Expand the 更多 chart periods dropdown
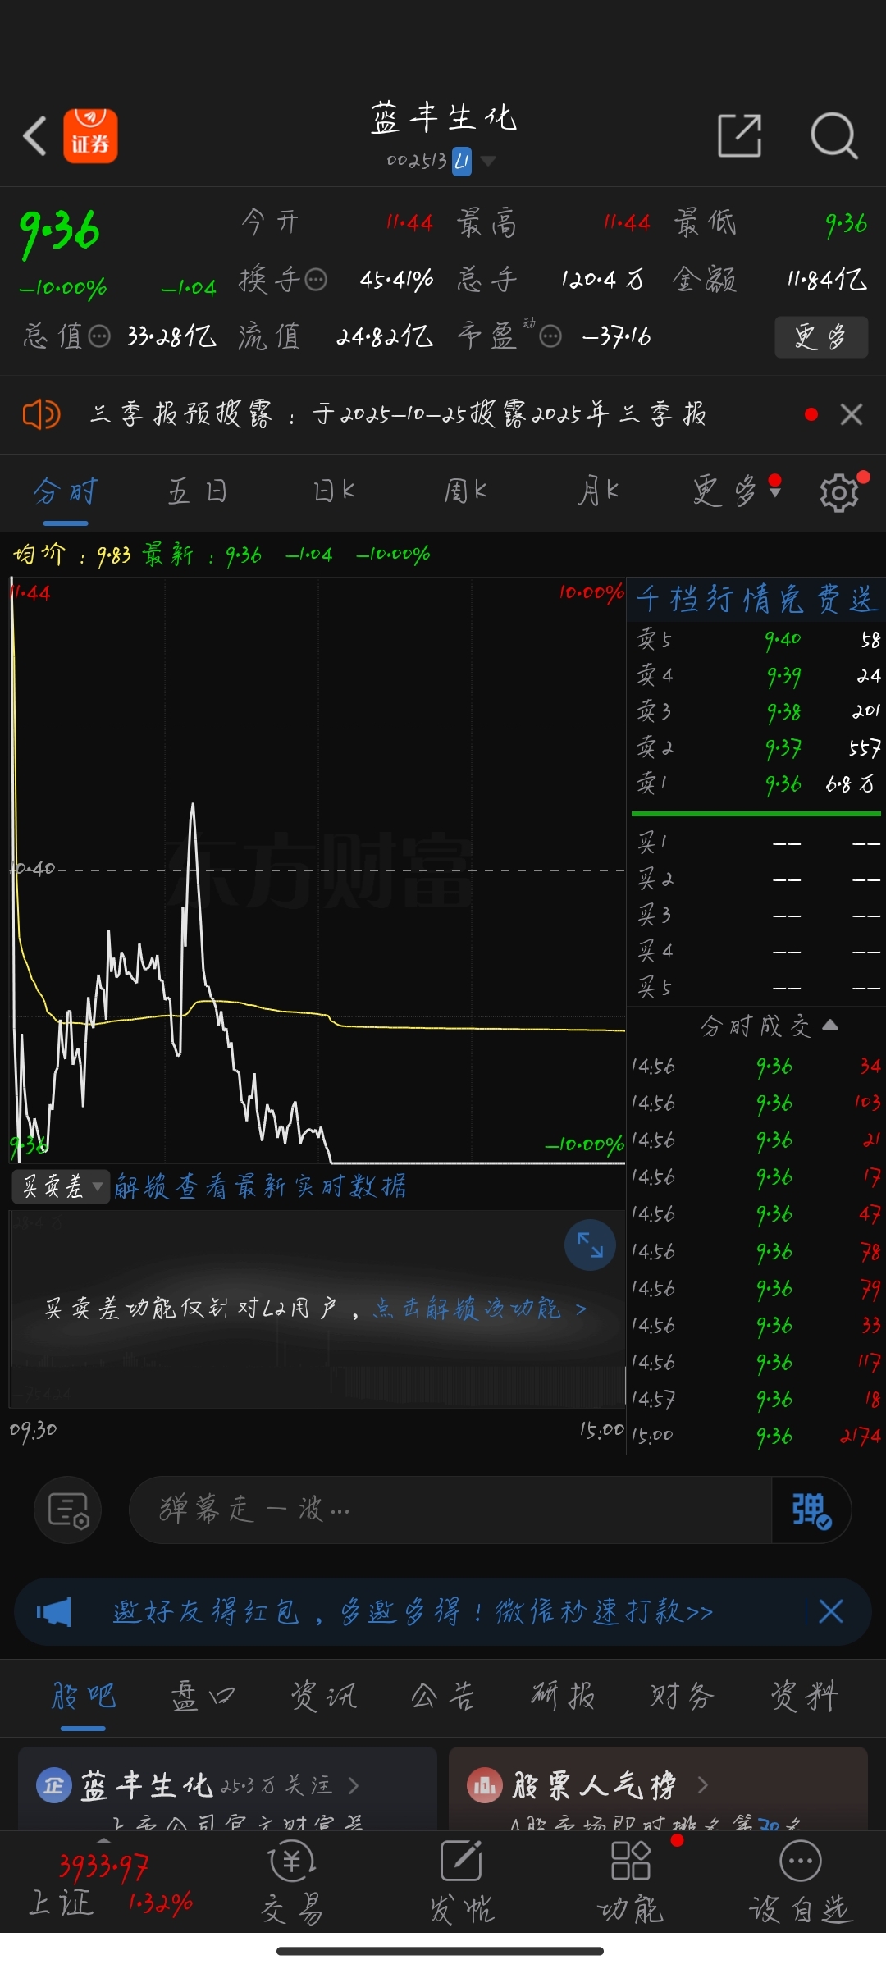 (x=736, y=492)
